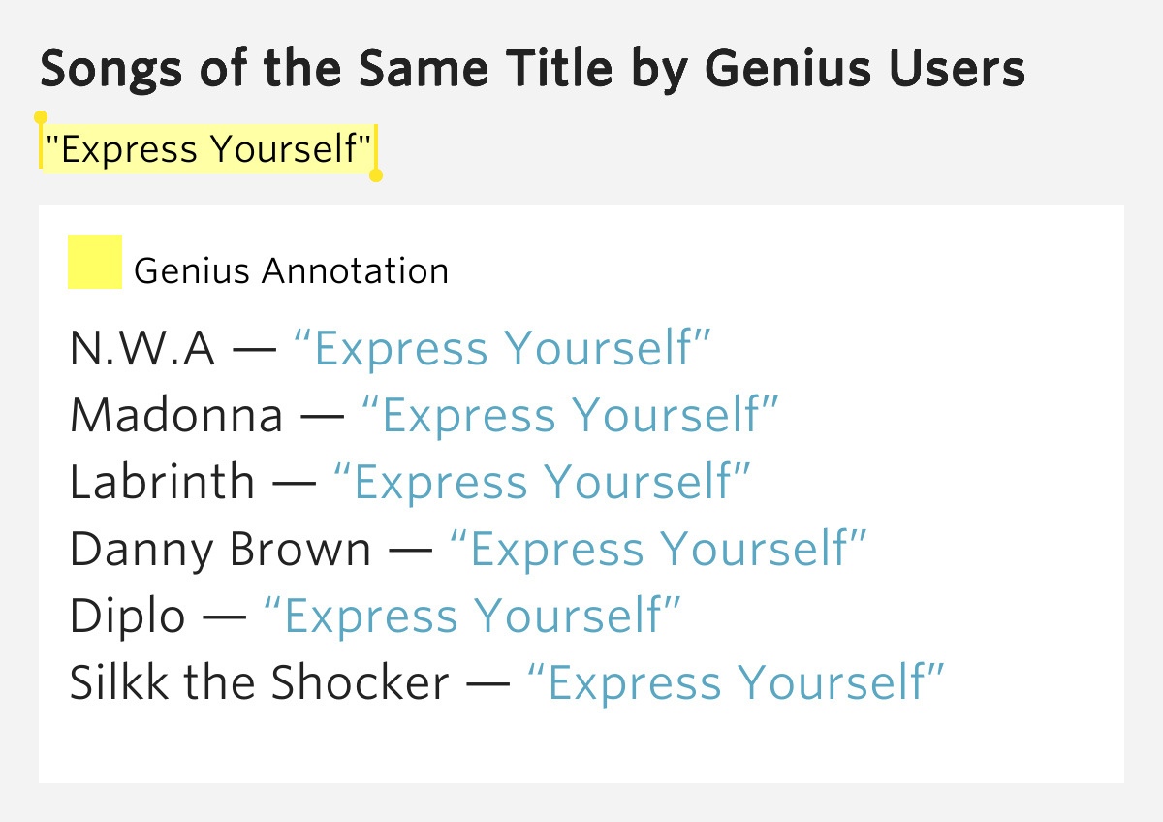Image resolution: width=1163 pixels, height=822 pixels.
Task: Click the artist name Labrinth
Action: 162,483
